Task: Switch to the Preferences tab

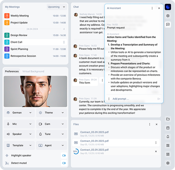Action: point(12,71)
